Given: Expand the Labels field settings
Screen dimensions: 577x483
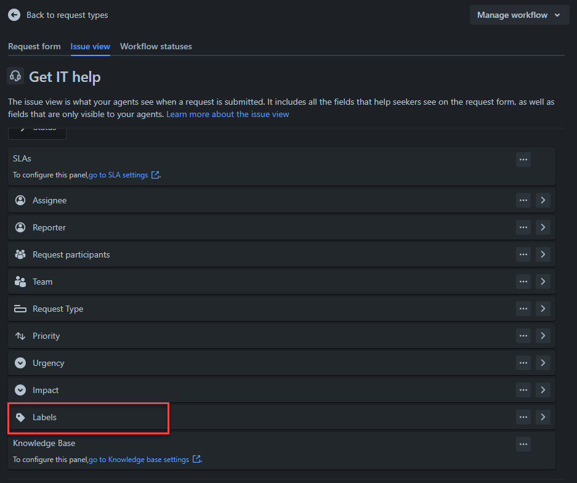Looking at the screenshot, I should tap(543, 417).
